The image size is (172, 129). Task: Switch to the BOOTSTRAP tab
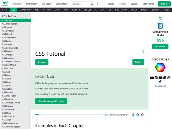121,10
